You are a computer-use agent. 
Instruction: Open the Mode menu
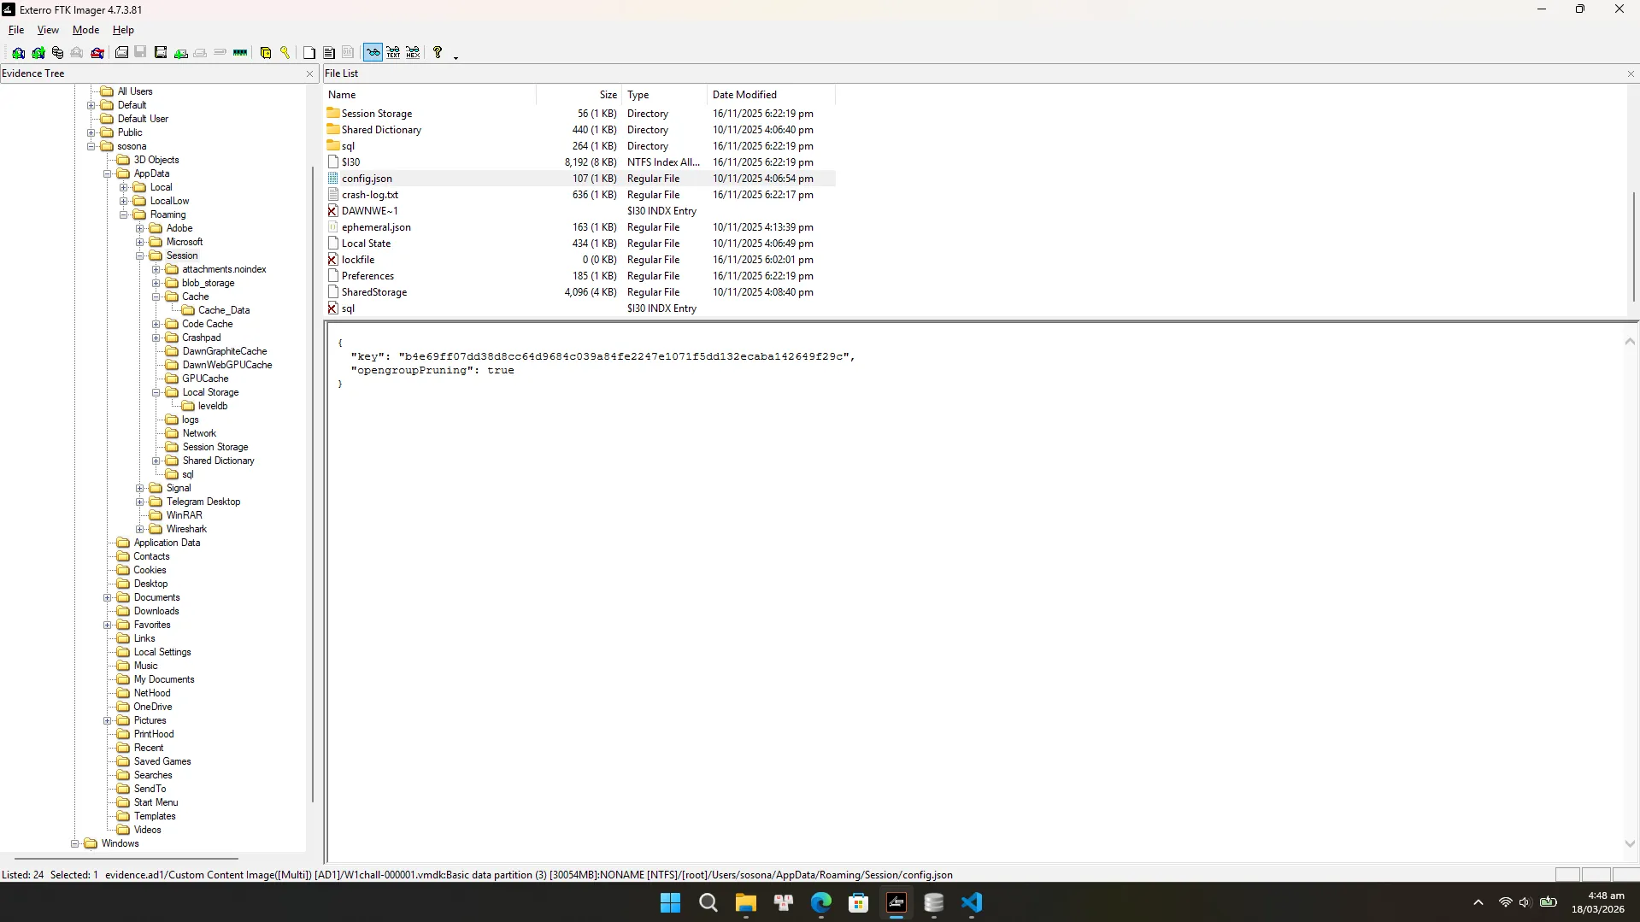click(85, 30)
